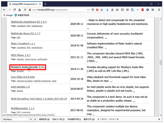Open mtpl playlists 1.0 link

[20, 87]
